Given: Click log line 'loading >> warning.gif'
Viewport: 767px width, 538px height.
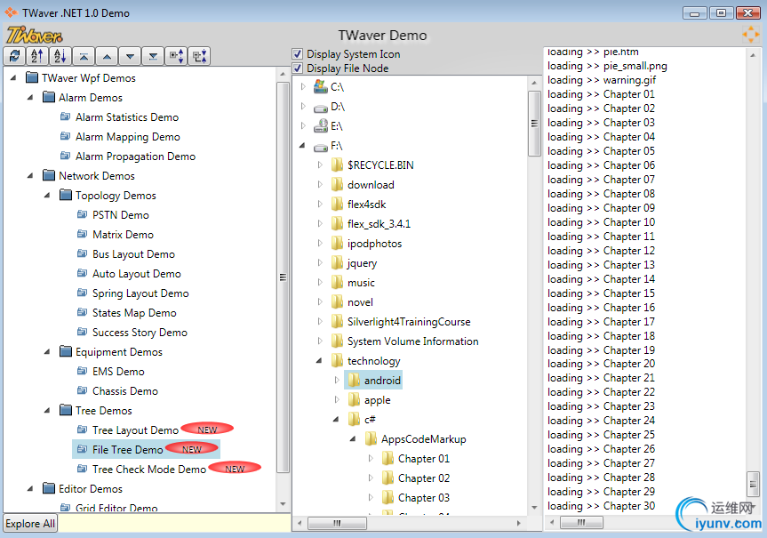Looking at the screenshot, I should click(602, 80).
